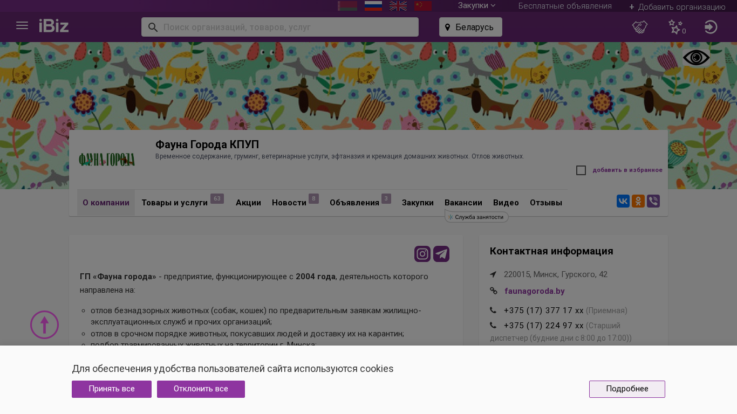Expand the Закупки dropdown in top bar
737x414 pixels.
[476, 6]
